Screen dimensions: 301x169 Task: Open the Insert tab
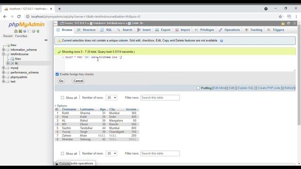pos(144,30)
